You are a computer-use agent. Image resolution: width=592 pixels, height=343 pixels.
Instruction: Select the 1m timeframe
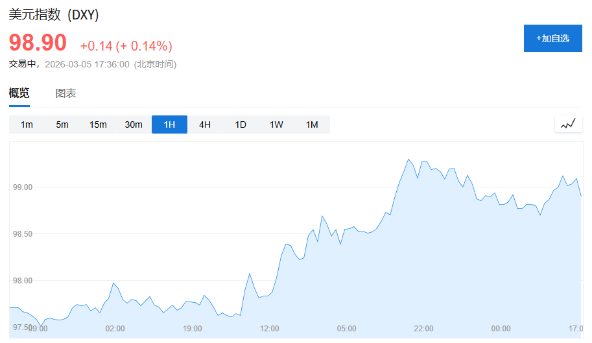[27, 124]
